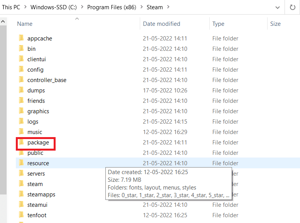The height and width of the screenshot is (223, 300).
Task: Select the controller_base folder name
Action: tap(47, 80)
